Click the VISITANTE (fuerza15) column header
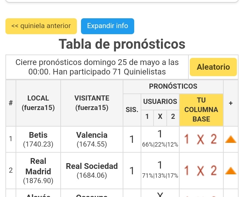The width and height of the screenshot is (244, 197). tap(92, 103)
